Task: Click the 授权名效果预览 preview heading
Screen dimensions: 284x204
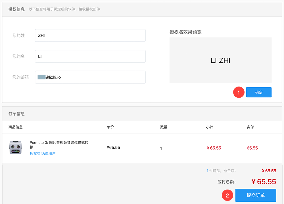Action: tap(185, 32)
